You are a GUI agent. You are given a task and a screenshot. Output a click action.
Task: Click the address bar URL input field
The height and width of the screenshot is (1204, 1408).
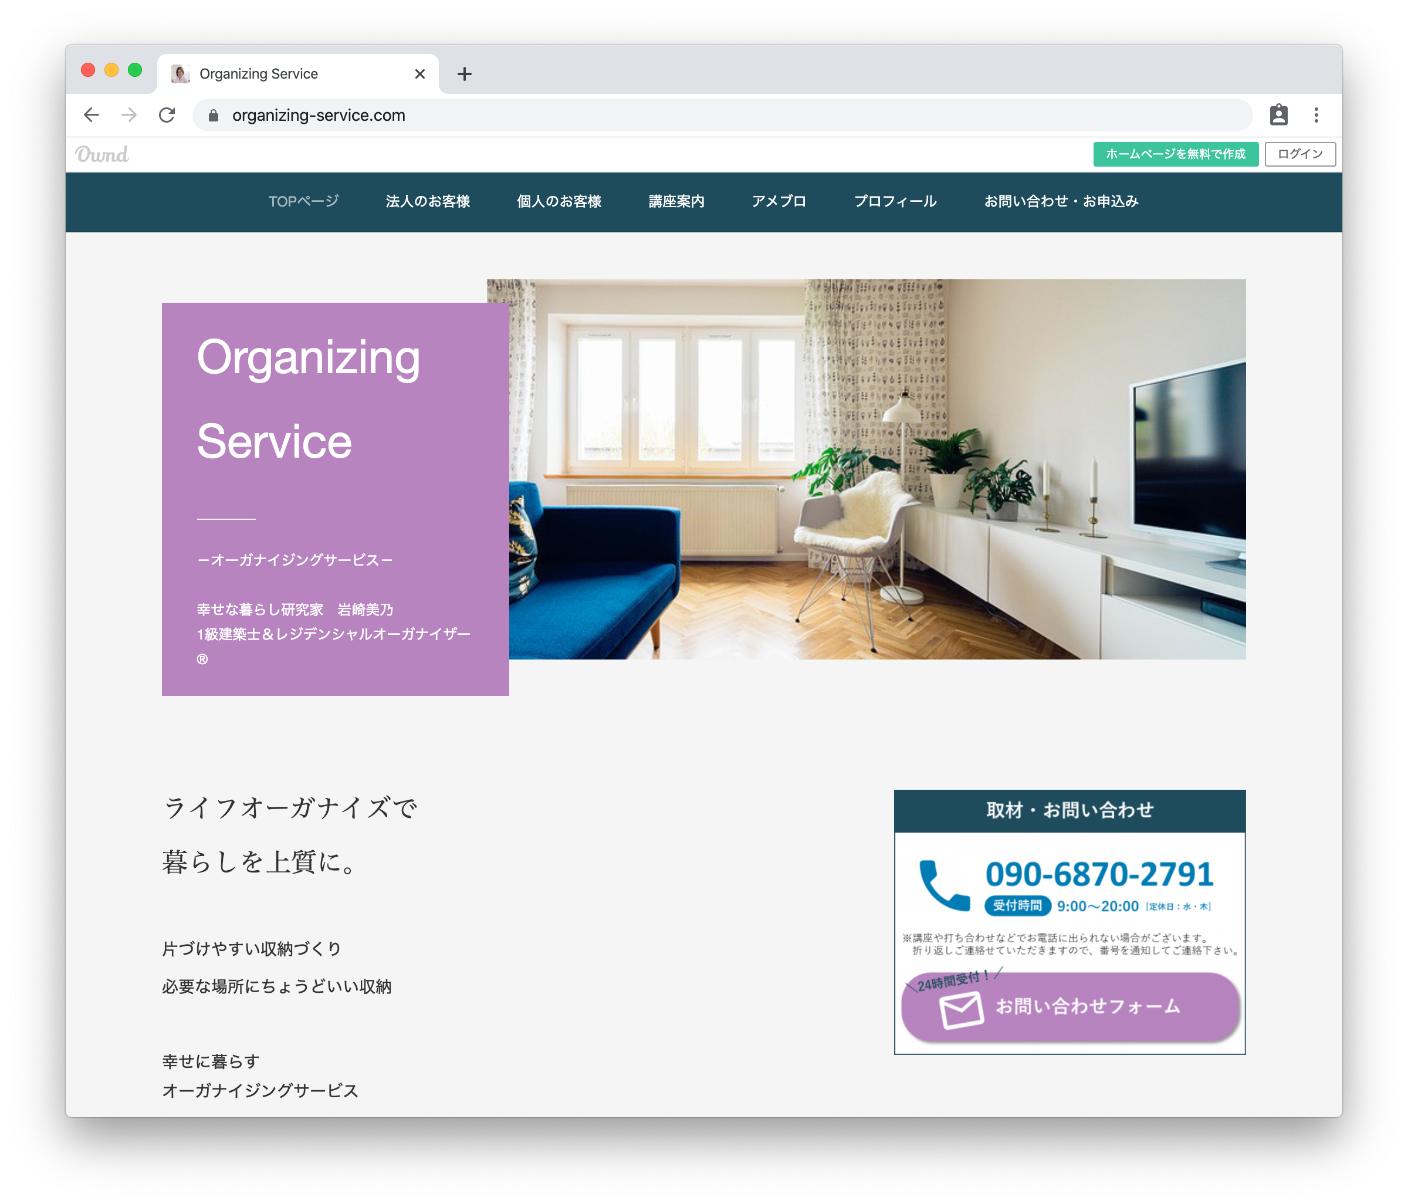click(x=705, y=113)
